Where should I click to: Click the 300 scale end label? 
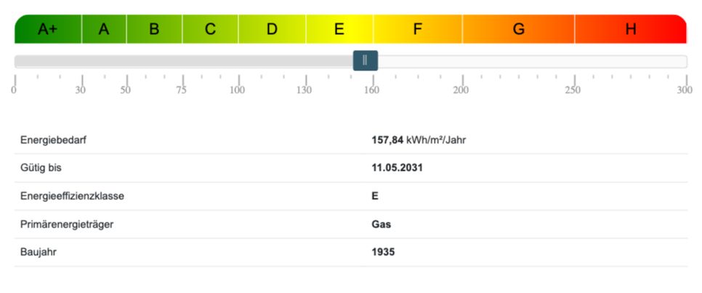pos(685,90)
